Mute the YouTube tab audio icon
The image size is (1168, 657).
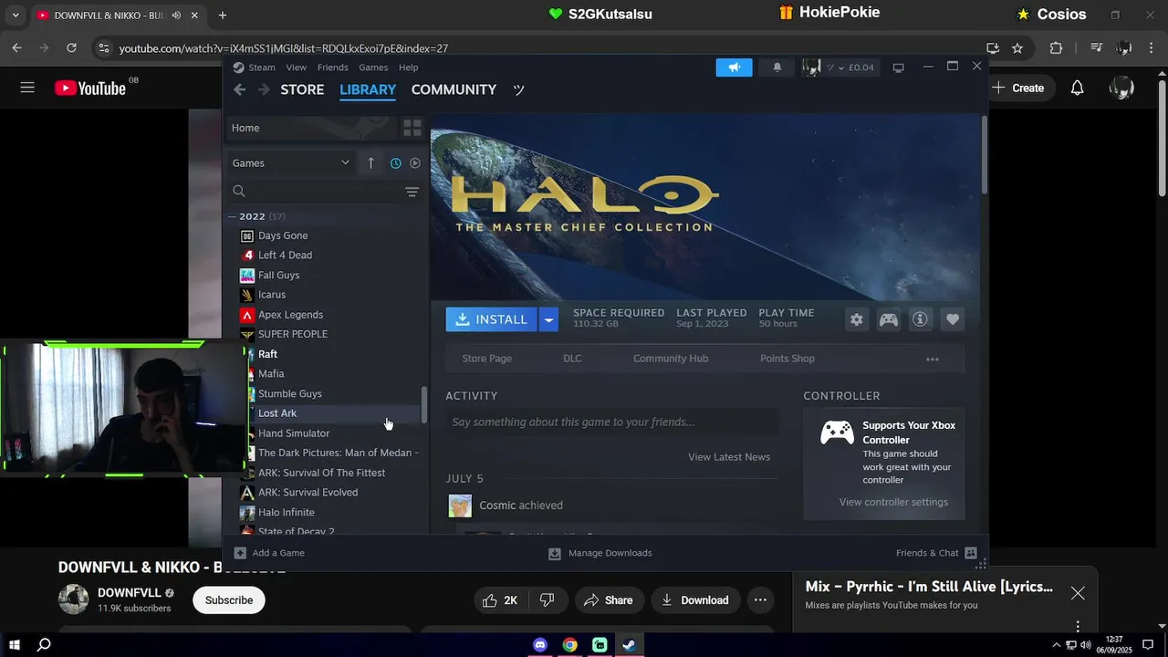pos(175,16)
